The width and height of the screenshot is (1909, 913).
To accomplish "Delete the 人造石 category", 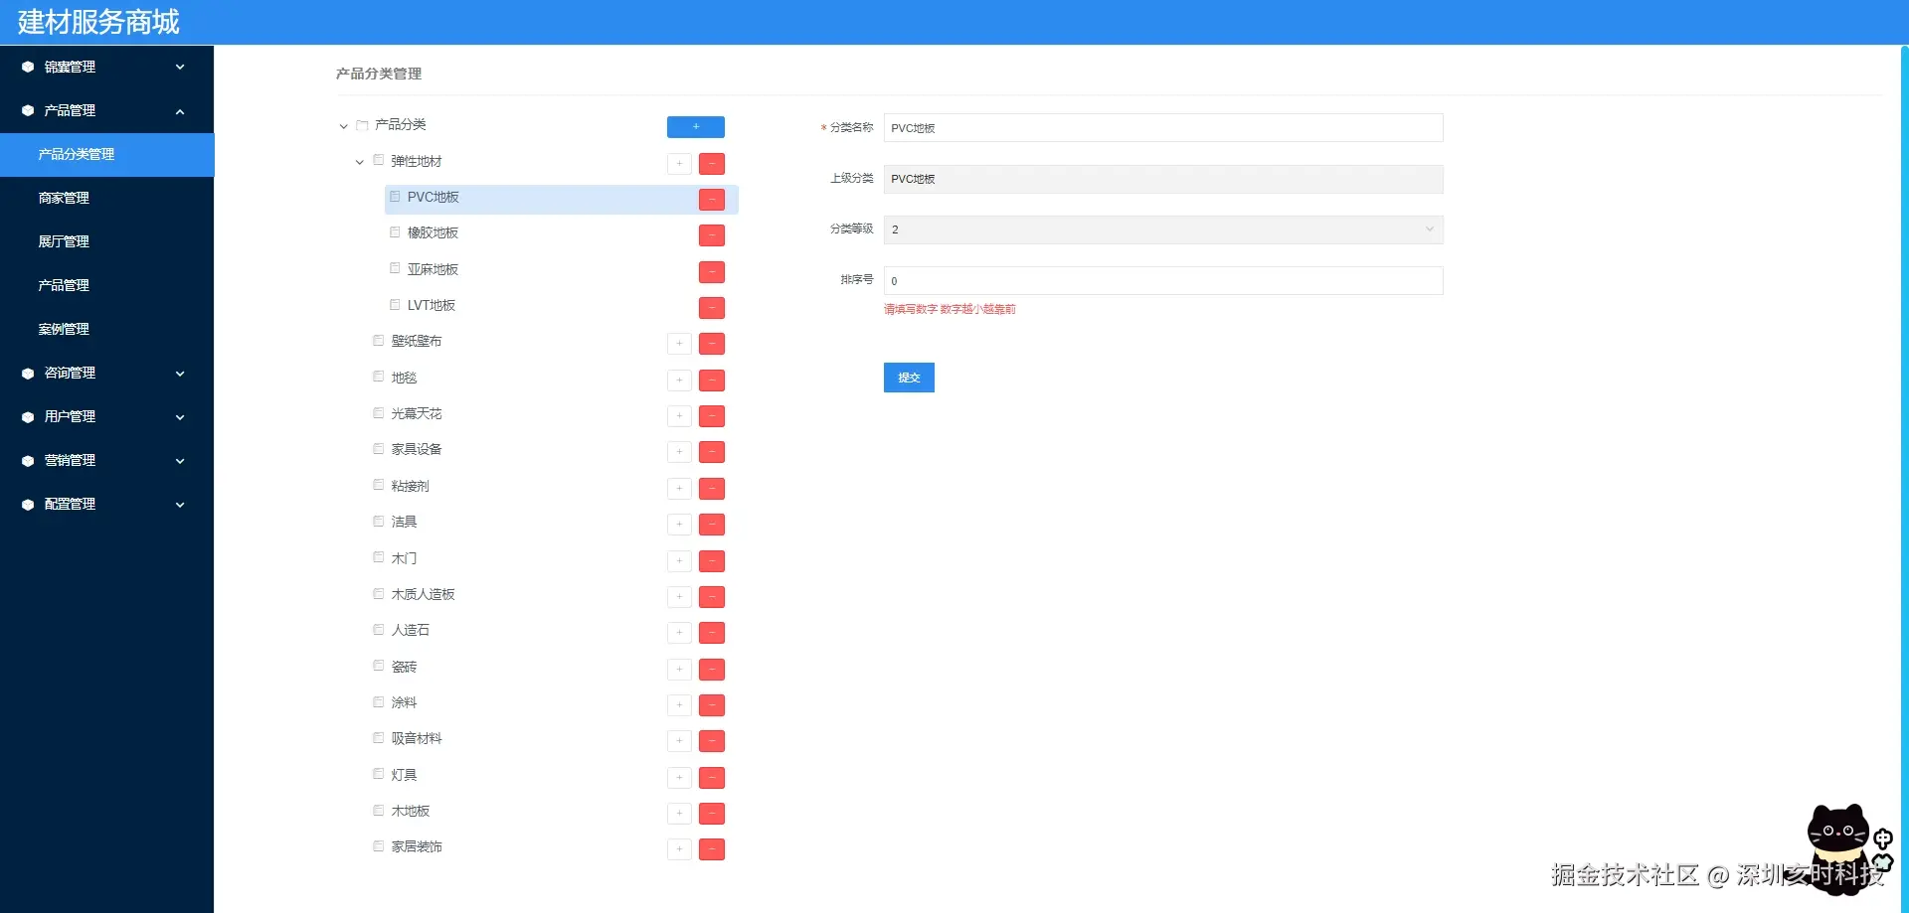I will point(712,633).
